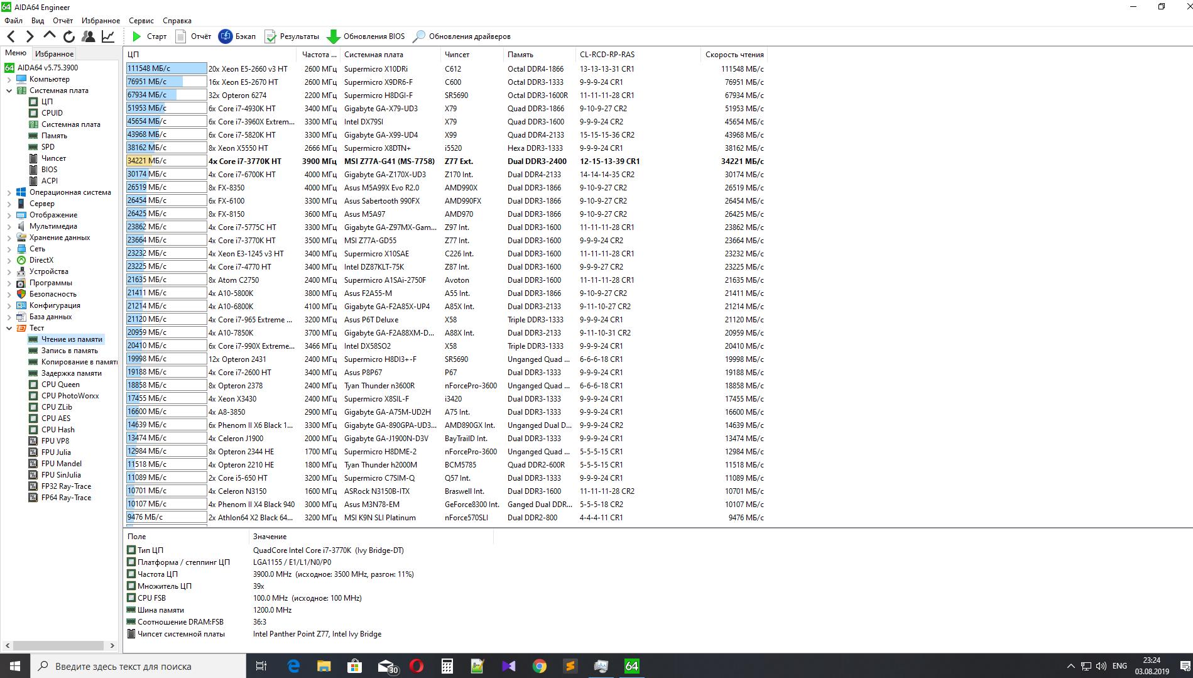Open the user management toolbar icon
The height and width of the screenshot is (678, 1193).
[89, 36]
